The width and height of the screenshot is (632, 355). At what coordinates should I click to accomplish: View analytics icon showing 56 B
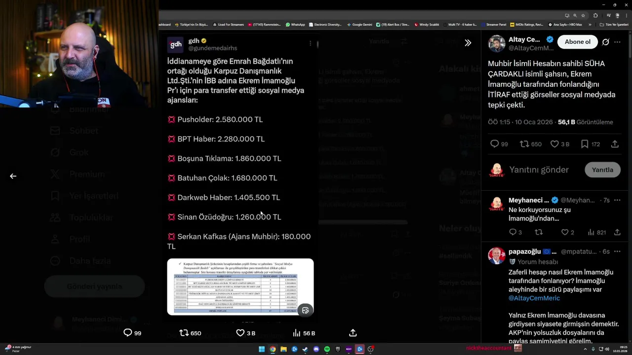click(304, 333)
